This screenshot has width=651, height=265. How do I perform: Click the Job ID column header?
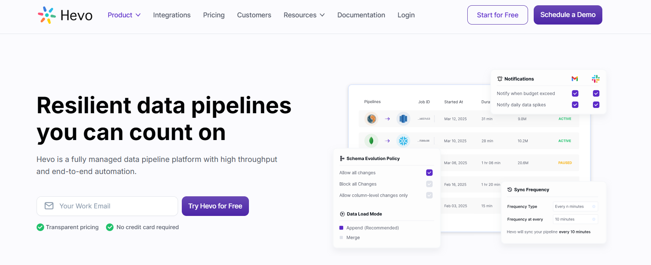coord(424,102)
